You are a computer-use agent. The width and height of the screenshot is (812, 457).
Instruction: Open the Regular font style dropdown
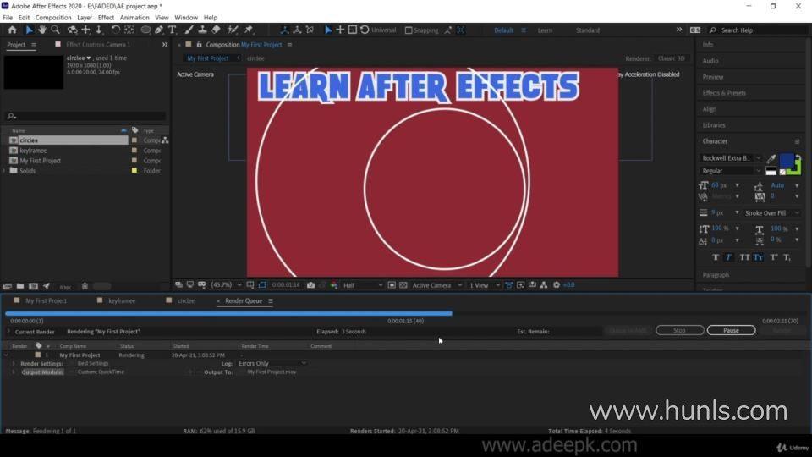click(730, 171)
